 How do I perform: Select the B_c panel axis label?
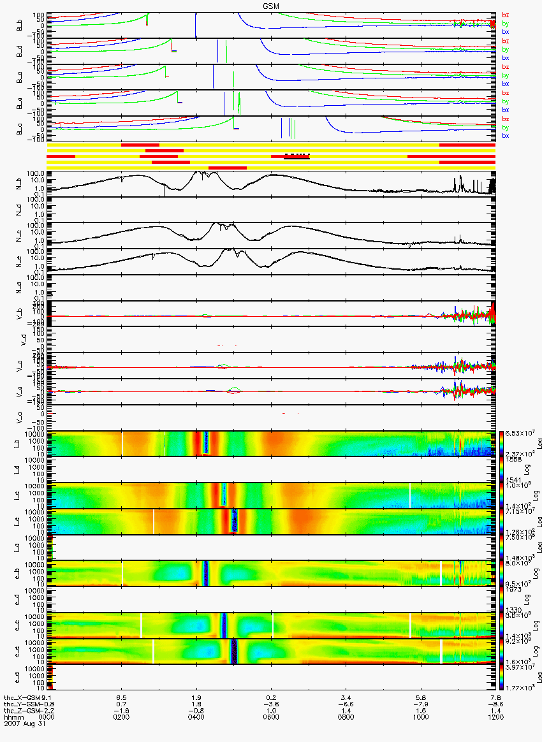coord(19,77)
